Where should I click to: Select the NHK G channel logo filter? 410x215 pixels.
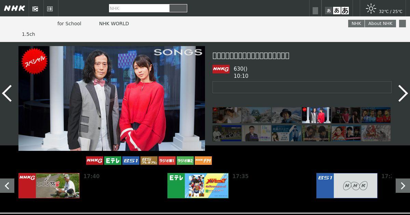pos(95,160)
